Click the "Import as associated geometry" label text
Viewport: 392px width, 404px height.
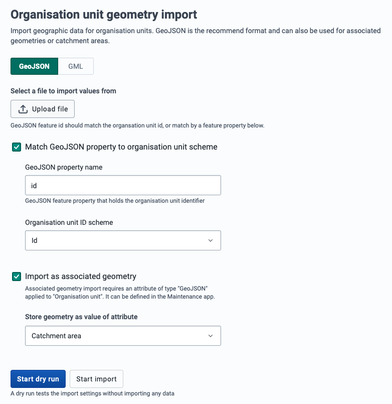pos(80,276)
